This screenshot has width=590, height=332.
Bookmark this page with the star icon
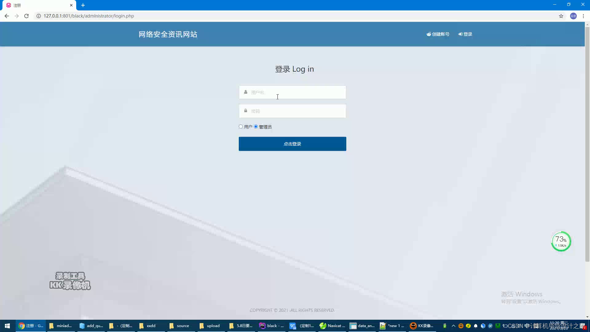tap(561, 16)
